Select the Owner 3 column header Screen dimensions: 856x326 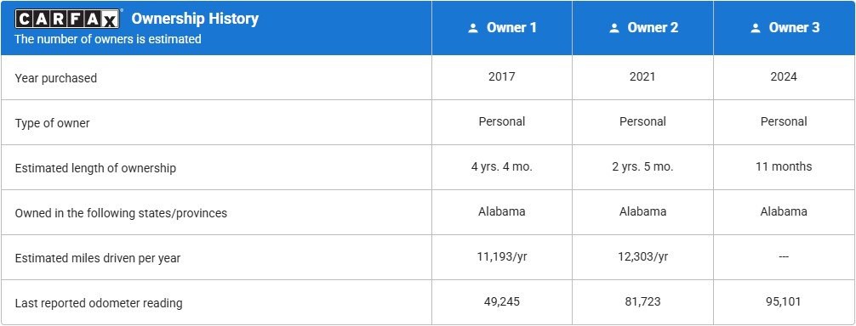(x=784, y=28)
